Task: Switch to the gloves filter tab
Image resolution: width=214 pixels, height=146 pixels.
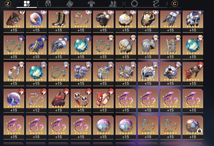Action: point(70,4)
